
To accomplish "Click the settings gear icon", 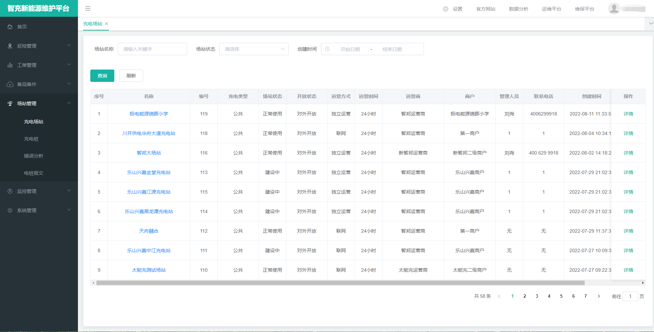I will tap(445, 9).
